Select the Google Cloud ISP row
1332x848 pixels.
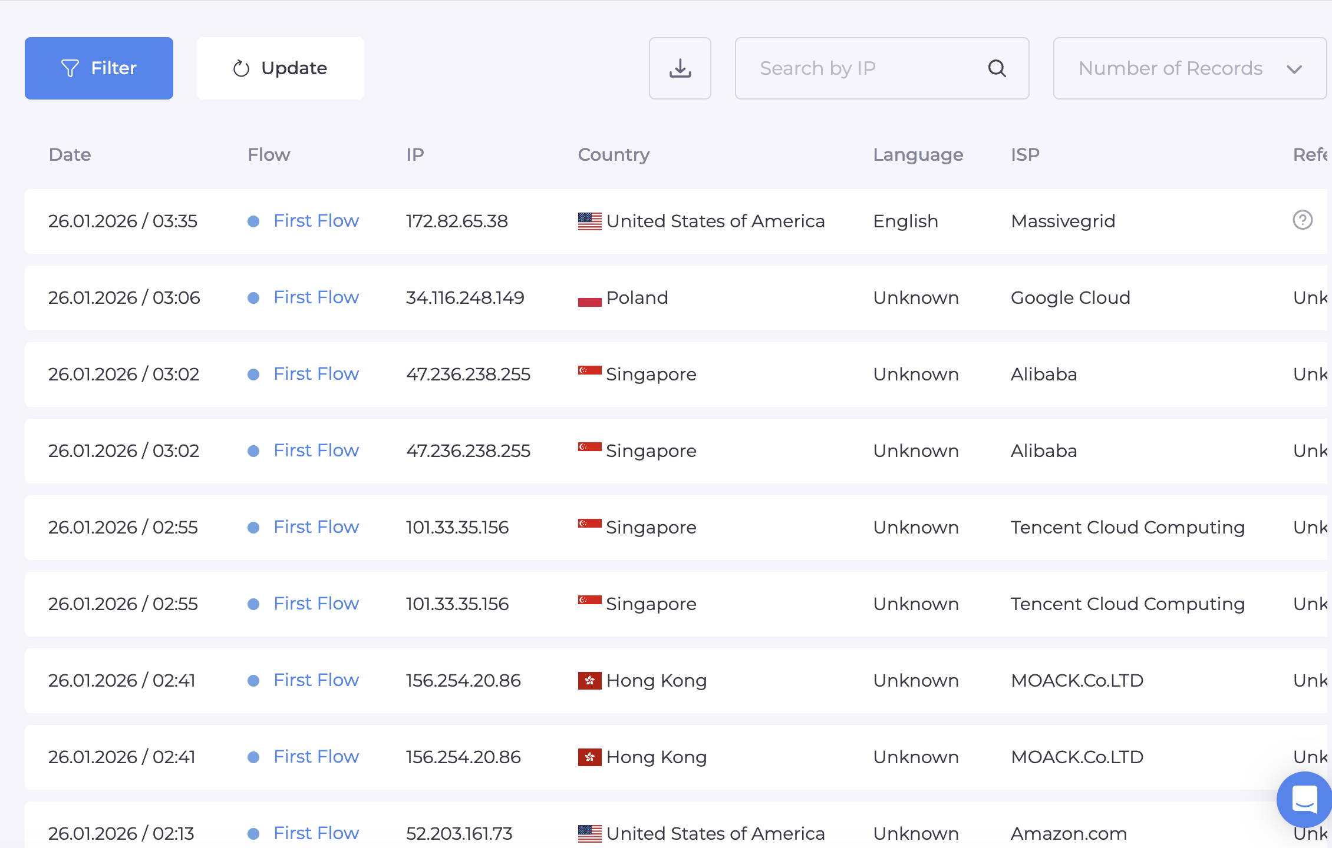[x=1070, y=298]
